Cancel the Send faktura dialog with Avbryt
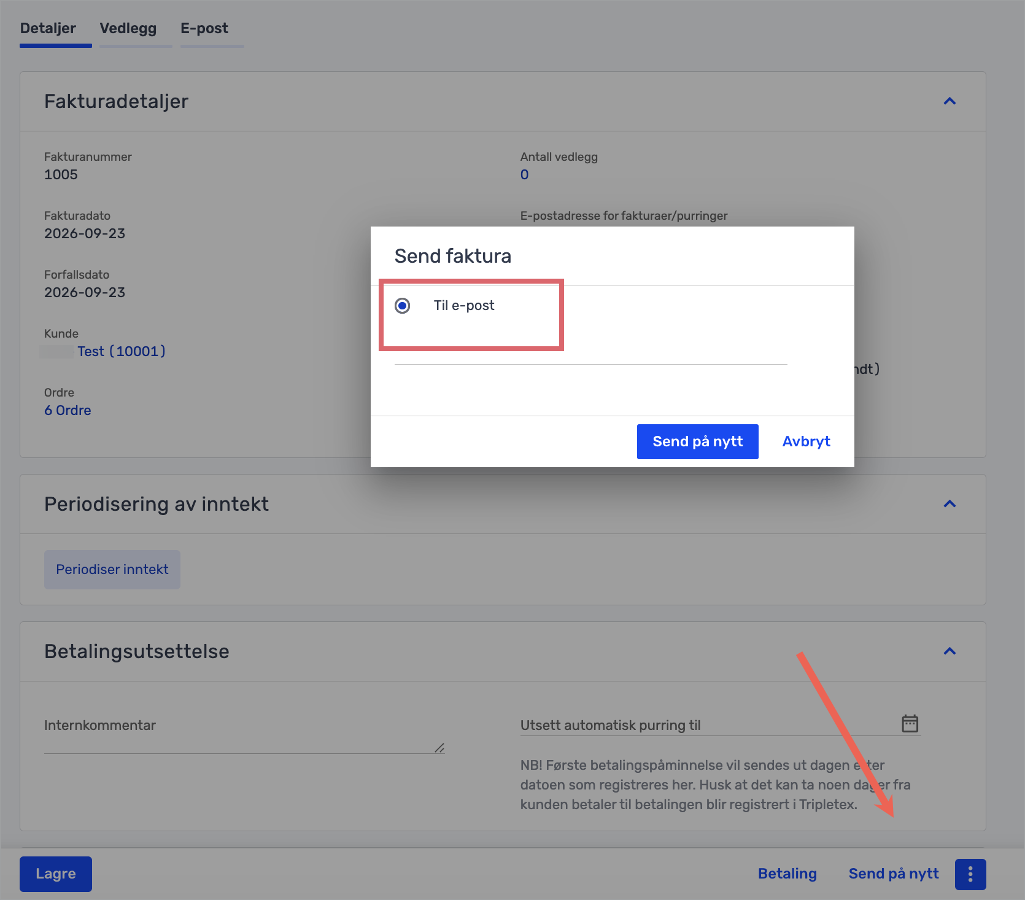 pyautogui.click(x=806, y=441)
